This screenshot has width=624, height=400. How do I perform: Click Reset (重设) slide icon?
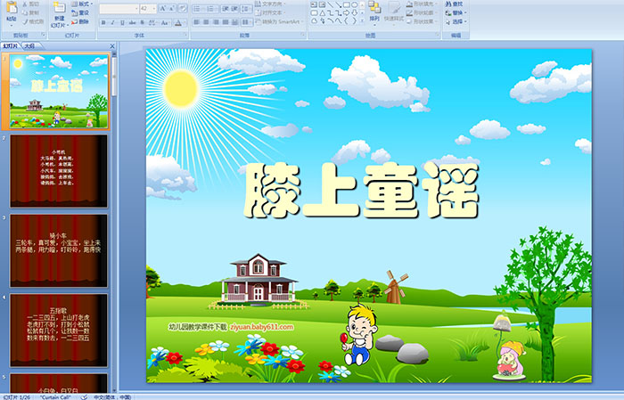click(74, 13)
